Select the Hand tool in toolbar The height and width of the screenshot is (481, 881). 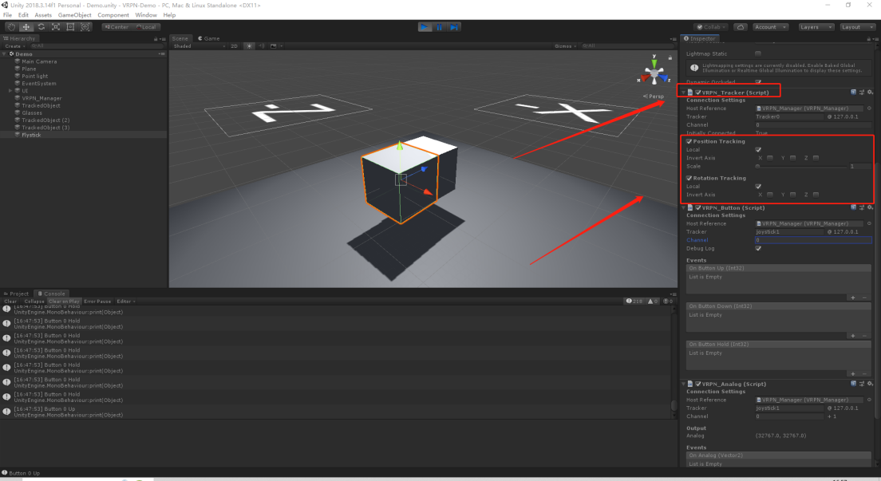point(11,27)
